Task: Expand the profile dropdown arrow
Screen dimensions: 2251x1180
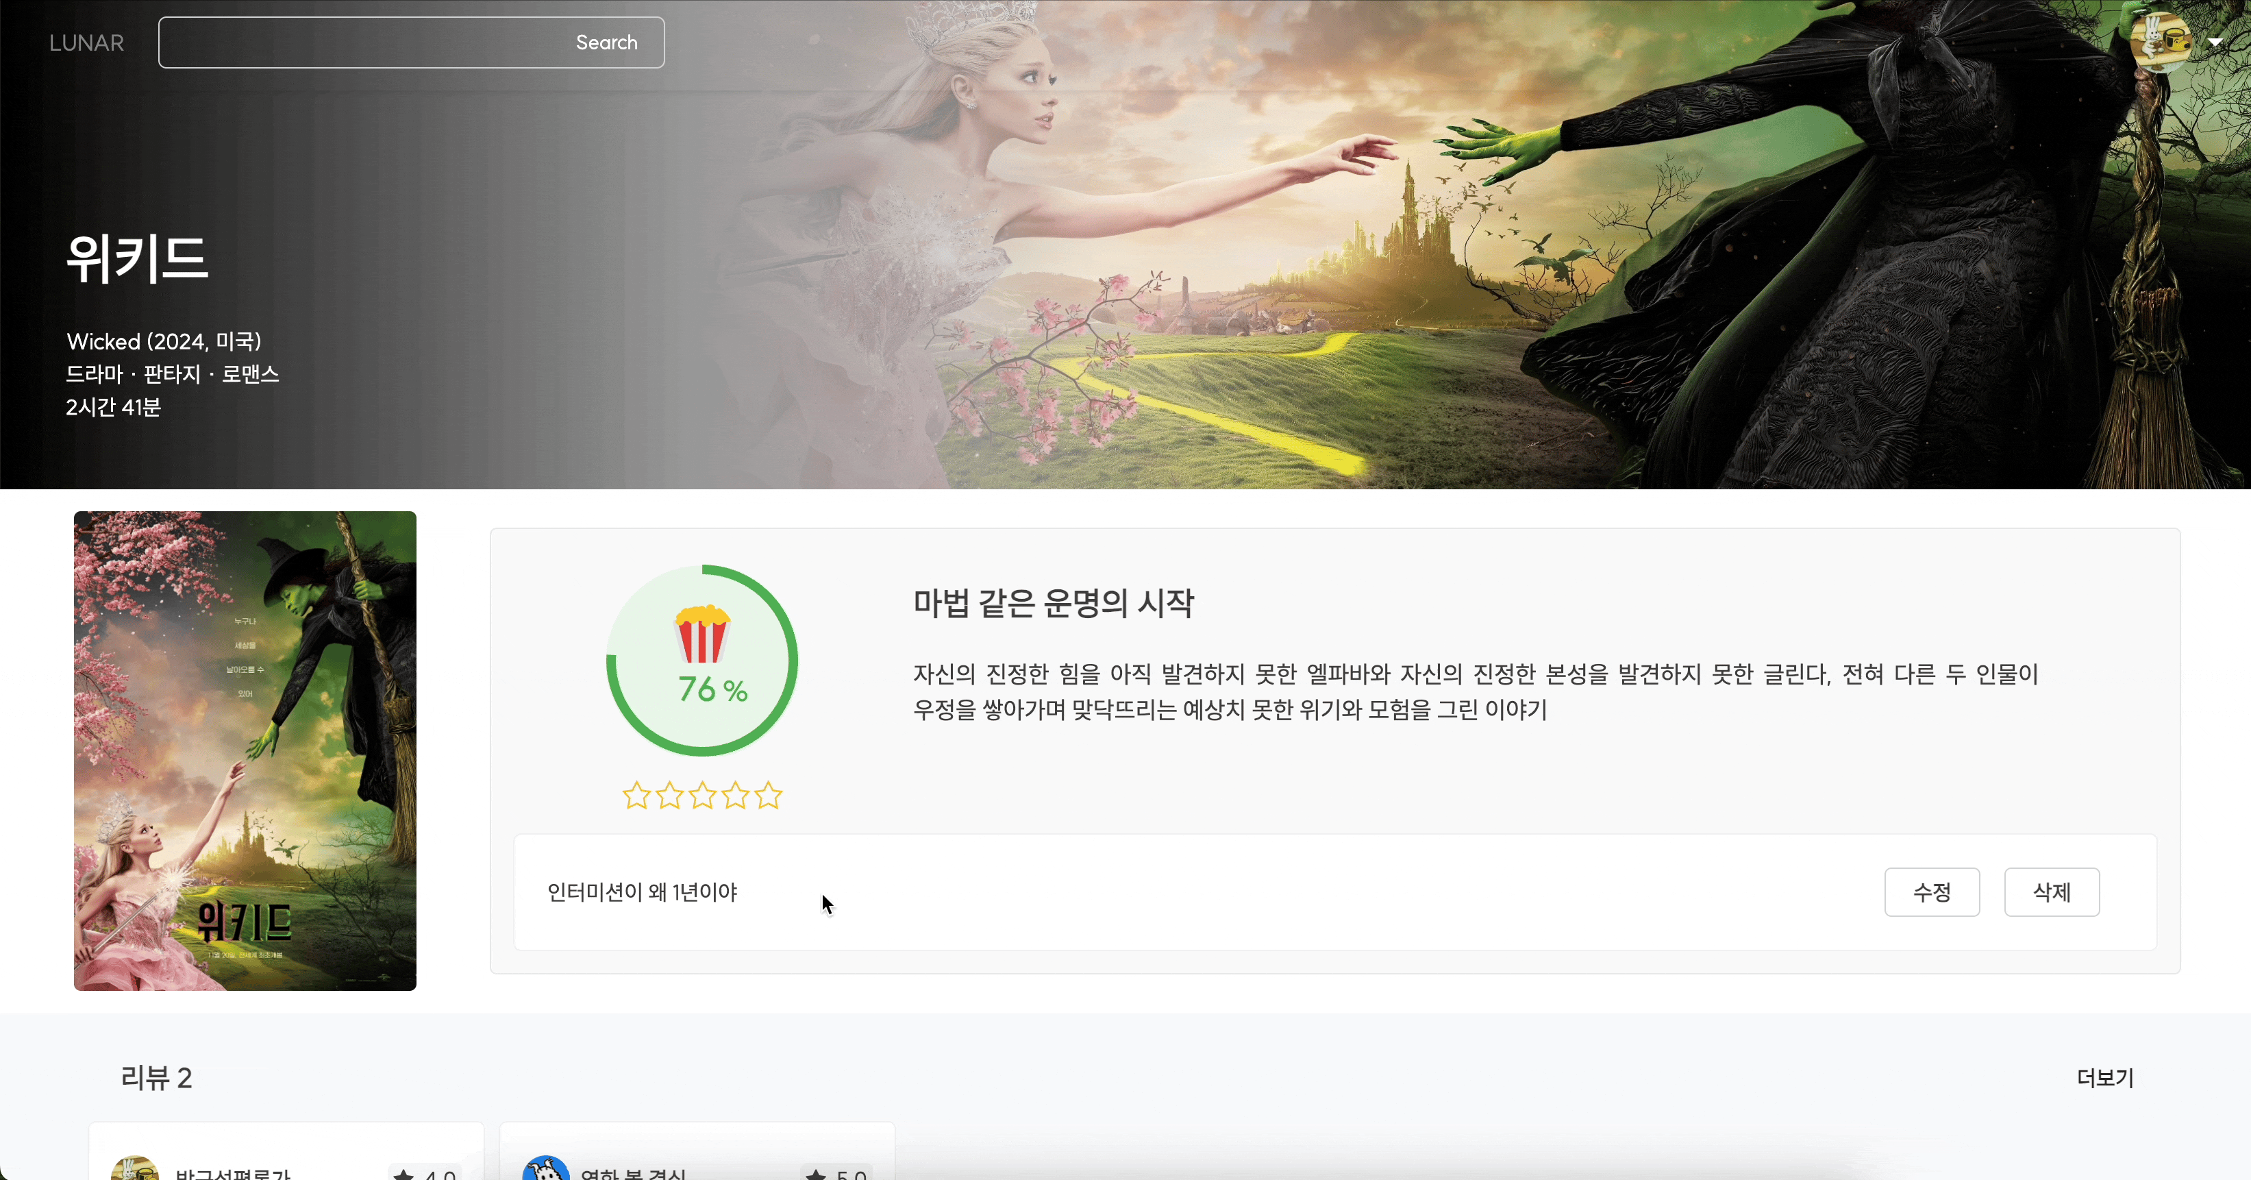Action: click(2215, 42)
